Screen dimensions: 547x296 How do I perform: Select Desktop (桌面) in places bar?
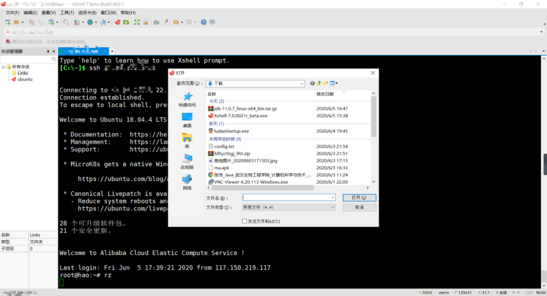click(187, 120)
